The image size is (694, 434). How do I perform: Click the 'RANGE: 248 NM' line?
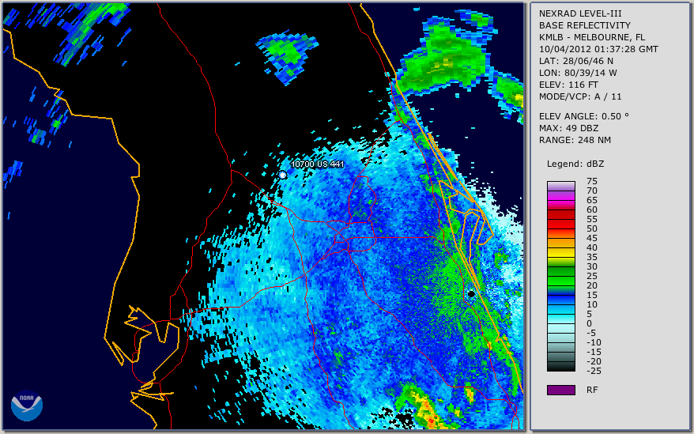(575, 141)
